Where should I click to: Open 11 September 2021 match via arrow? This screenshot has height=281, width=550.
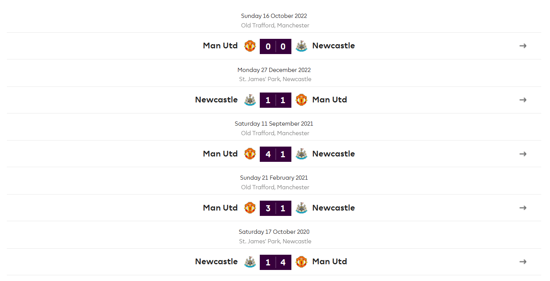[523, 154]
